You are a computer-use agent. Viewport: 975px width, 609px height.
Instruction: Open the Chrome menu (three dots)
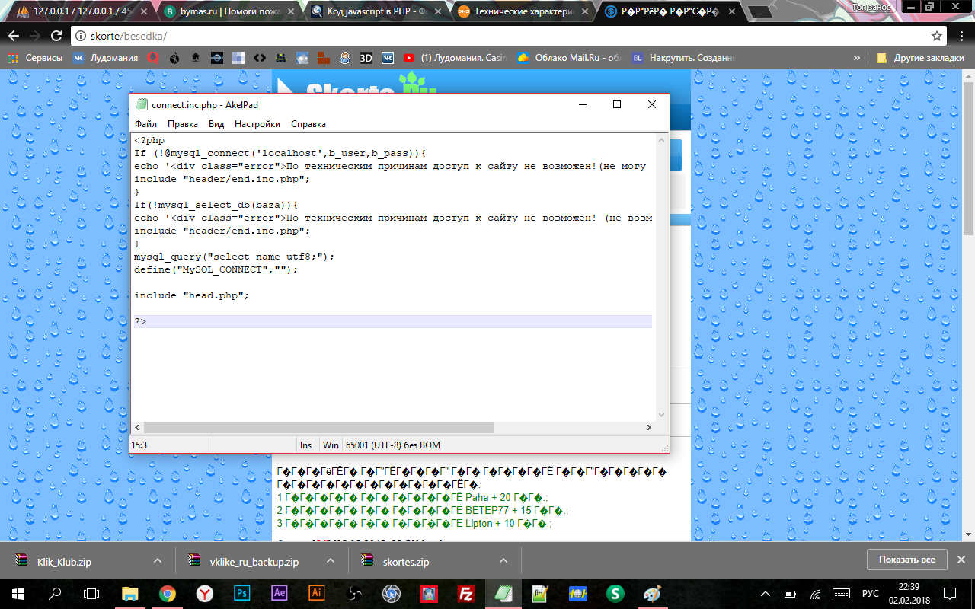coord(961,36)
